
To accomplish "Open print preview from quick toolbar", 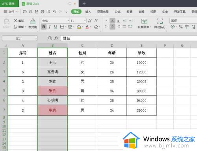I will click(48, 11).
